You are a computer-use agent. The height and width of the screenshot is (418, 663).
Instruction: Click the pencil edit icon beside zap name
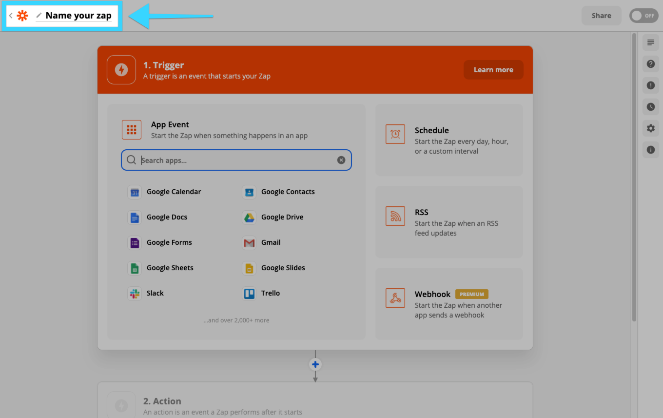pyautogui.click(x=39, y=16)
